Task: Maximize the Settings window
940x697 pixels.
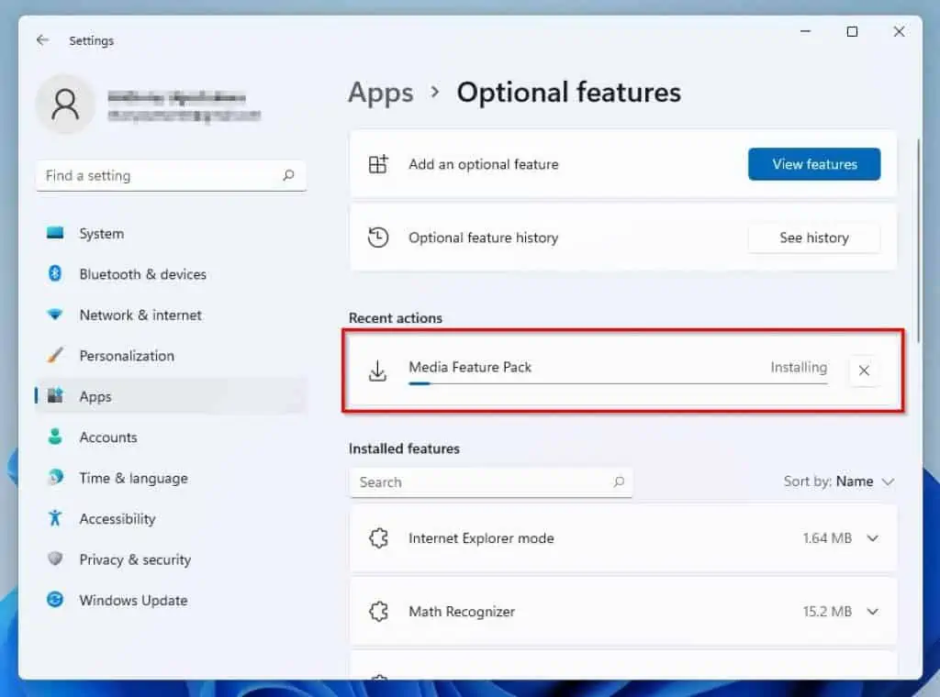Action: tap(852, 32)
